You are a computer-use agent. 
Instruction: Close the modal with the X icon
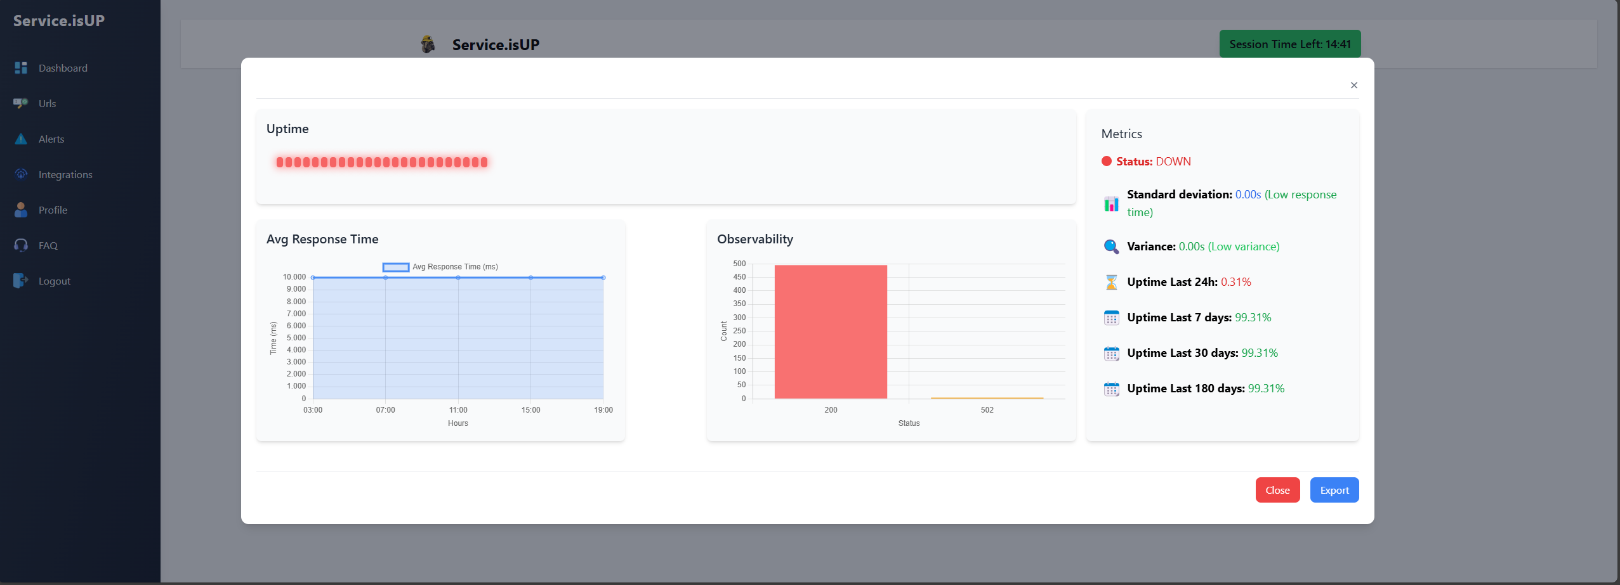tap(1354, 86)
